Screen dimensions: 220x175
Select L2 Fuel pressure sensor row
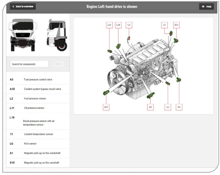38,98
